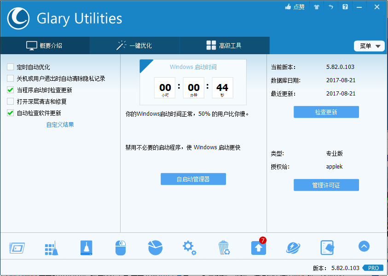Select the disk cleanup flask icon
Screen dimensions: 388x276
86,247
